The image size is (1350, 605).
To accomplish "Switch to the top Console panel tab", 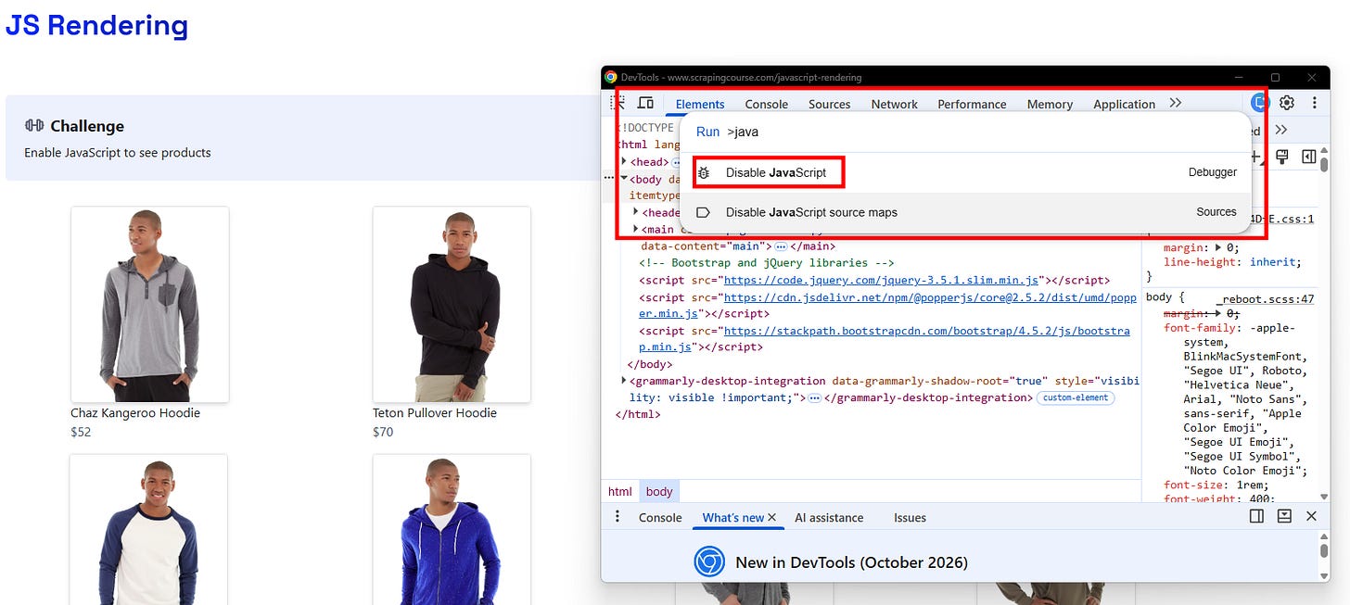I will 767,104.
